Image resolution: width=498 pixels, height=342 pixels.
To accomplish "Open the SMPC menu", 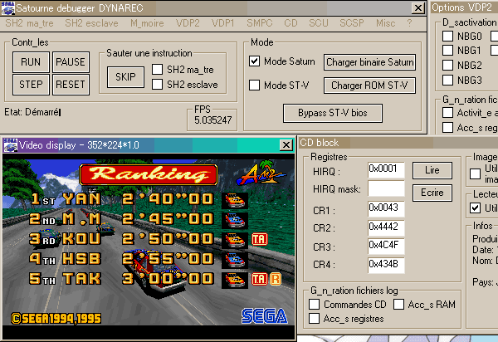I will coord(260,23).
